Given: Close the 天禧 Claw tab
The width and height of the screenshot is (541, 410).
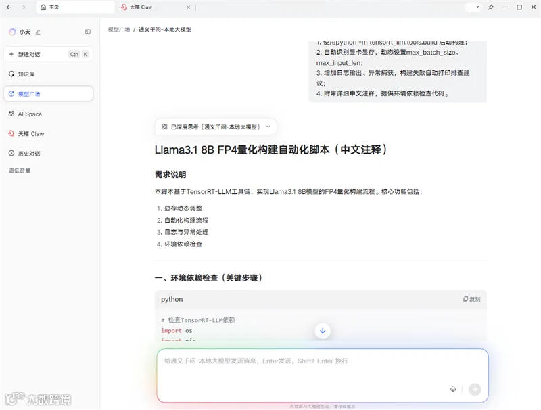Looking at the screenshot, I should [x=189, y=7].
